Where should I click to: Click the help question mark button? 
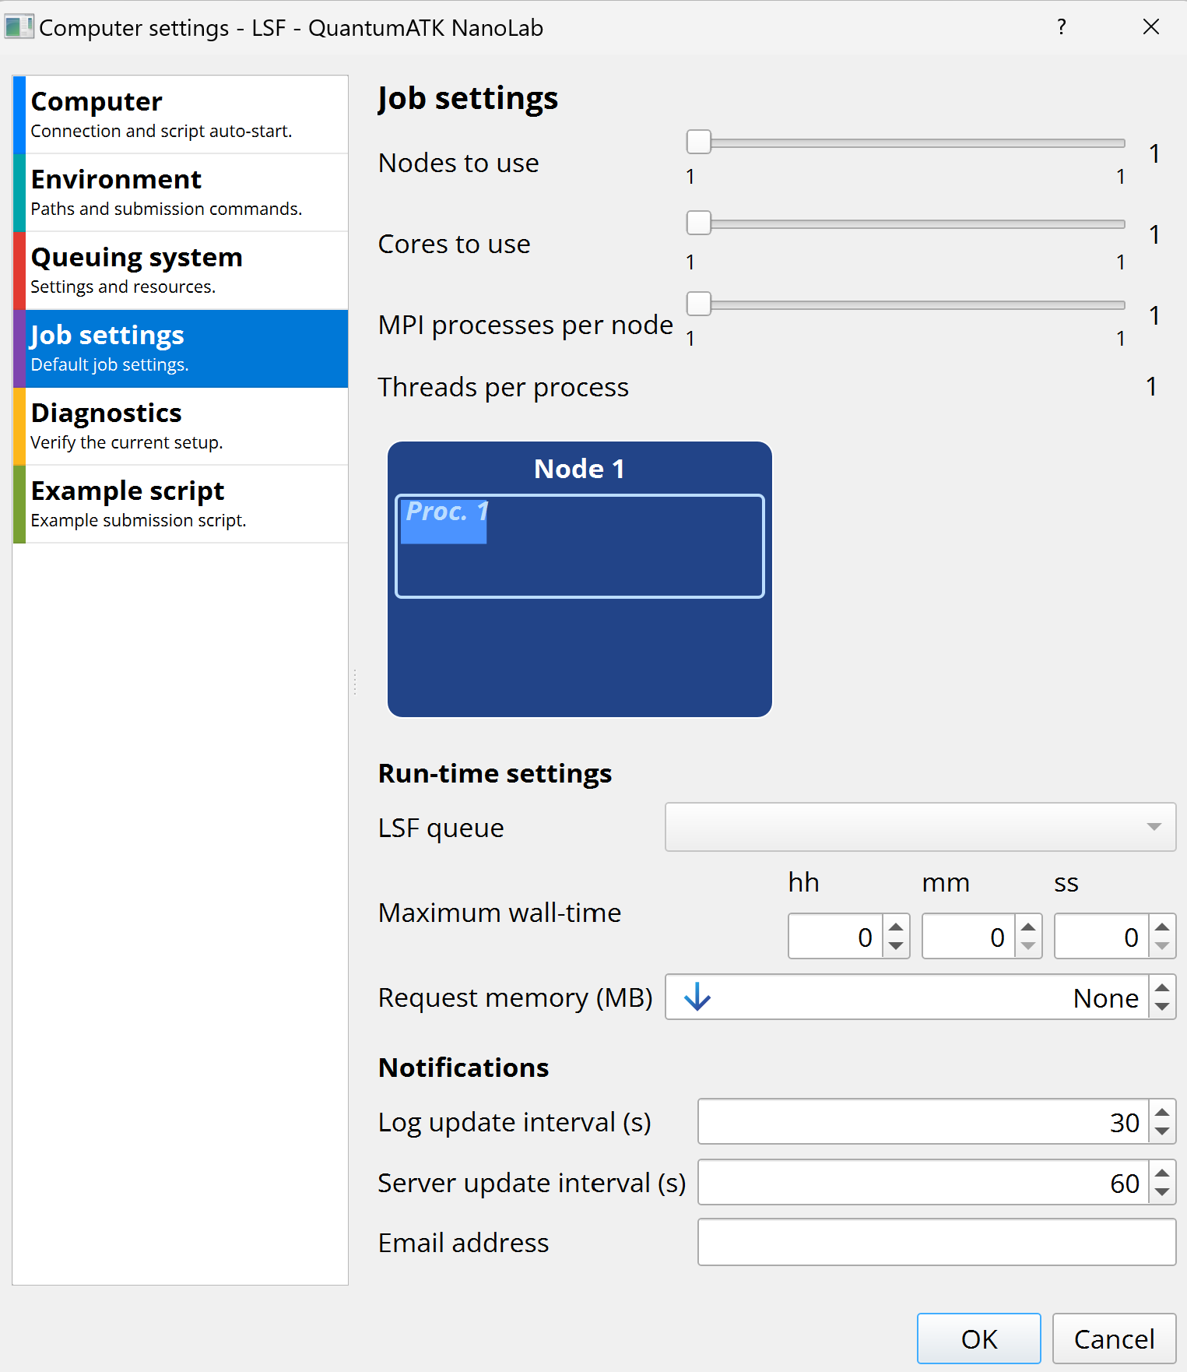(1062, 27)
